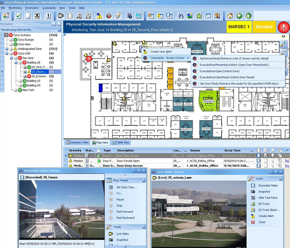
Task: Click the zoom-in magnifier on the map
Action: point(283,44)
